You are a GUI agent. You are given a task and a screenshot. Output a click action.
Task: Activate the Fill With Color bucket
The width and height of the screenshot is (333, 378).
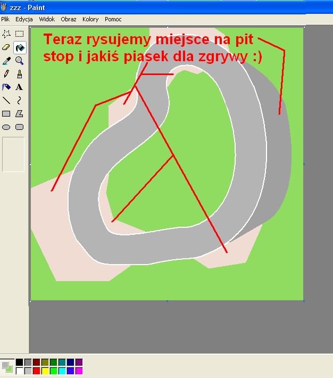pos(20,47)
